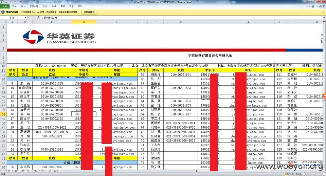Click cell 010-56321831 in row 55 entry
Screen dimensions: 326x176
point(181,74)
